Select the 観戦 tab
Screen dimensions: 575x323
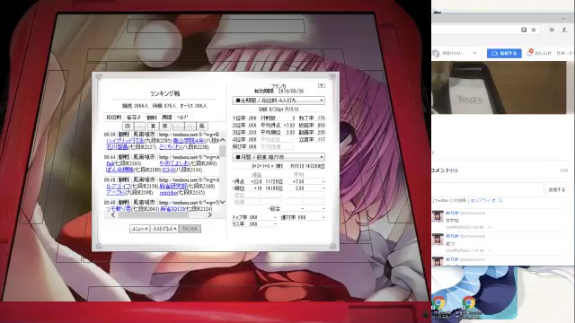[x=152, y=118]
